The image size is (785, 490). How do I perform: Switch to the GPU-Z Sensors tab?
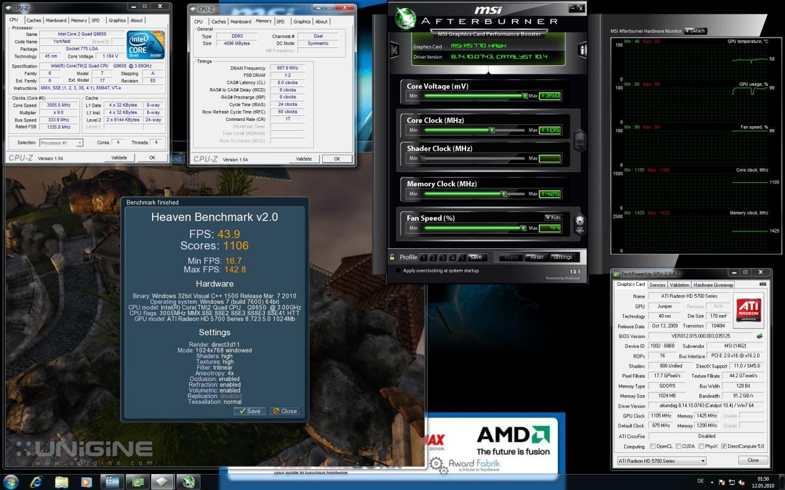(657, 285)
